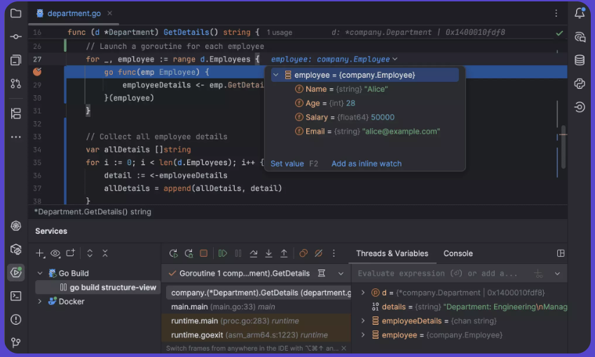Screen dimensions: 595x357
Task: Switch to the Console tab
Action: pyautogui.click(x=458, y=253)
